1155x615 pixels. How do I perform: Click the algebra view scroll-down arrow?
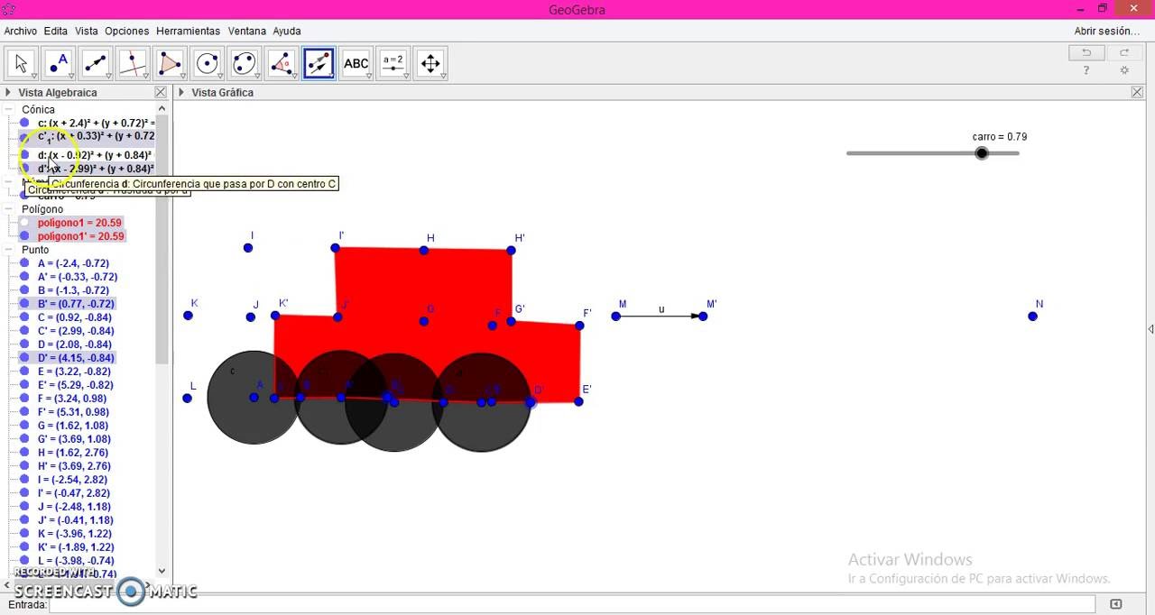(x=162, y=571)
